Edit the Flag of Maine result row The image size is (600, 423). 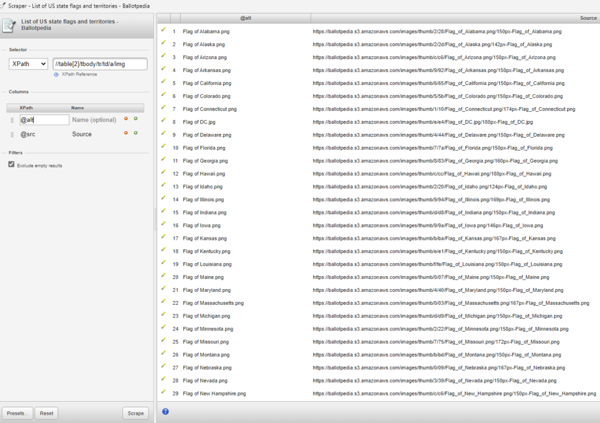[165, 277]
